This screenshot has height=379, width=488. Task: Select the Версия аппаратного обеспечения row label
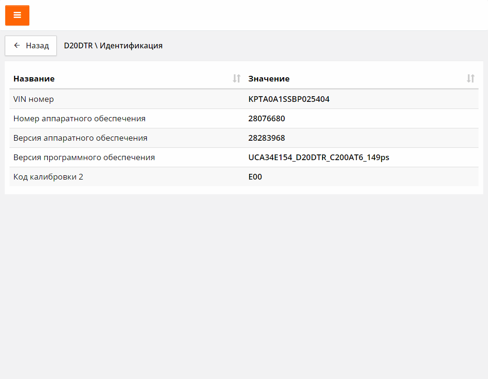pos(80,138)
